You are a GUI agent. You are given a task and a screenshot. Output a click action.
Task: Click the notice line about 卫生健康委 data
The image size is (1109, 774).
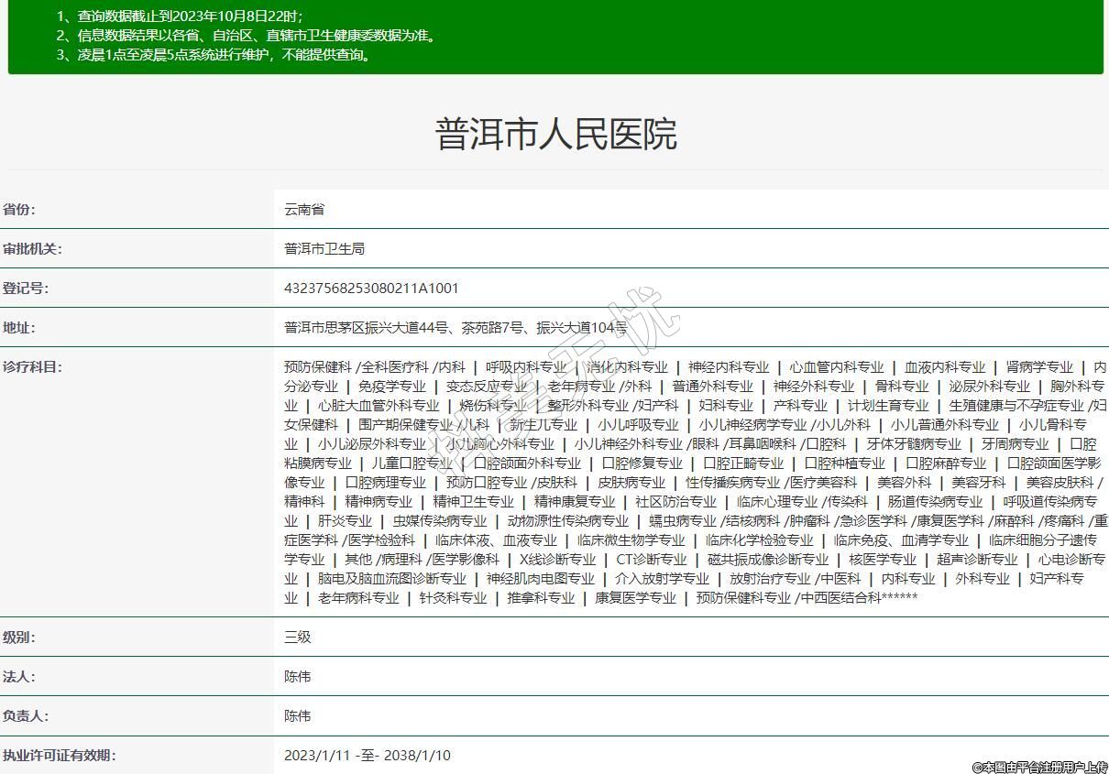pyautogui.click(x=246, y=36)
